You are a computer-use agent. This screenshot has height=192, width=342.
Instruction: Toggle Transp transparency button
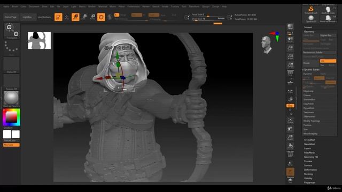click(290, 163)
